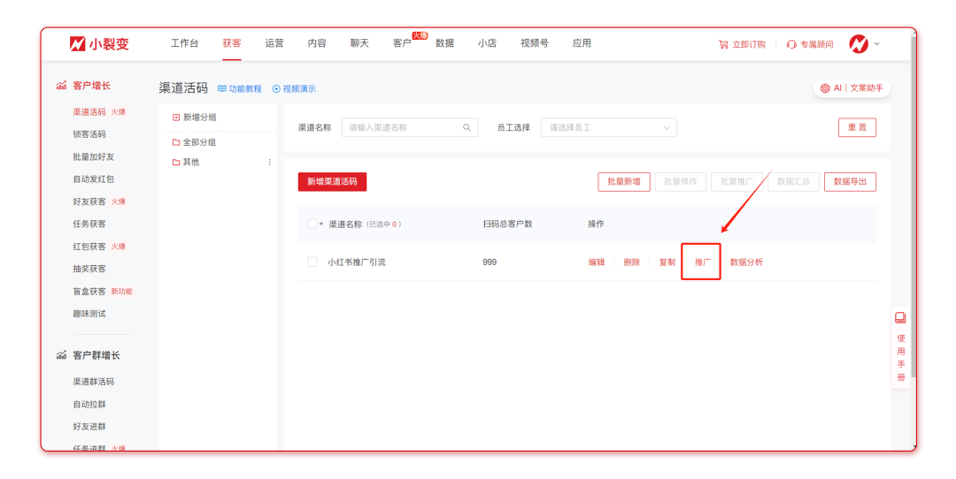
Task: Click the shopping cart 立即订购 icon
Action: coord(723,44)
